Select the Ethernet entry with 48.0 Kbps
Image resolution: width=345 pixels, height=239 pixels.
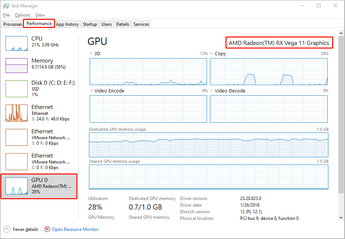coord(39,113)
